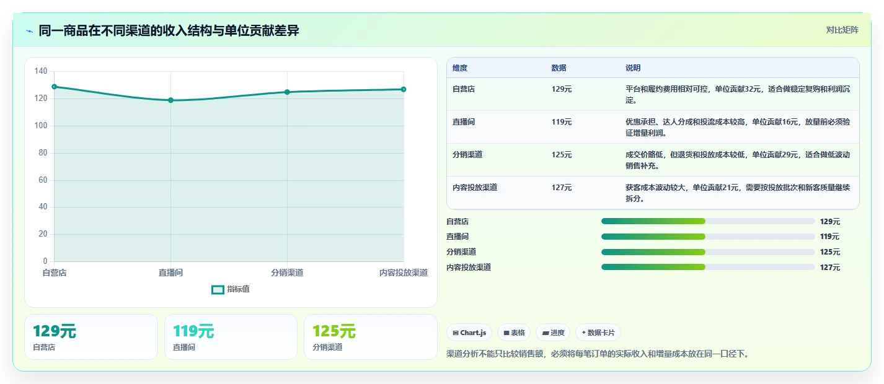This screenshot has width=884, height=384.
Task: Click the 自营店 progress bar
Action: point(708,221)
